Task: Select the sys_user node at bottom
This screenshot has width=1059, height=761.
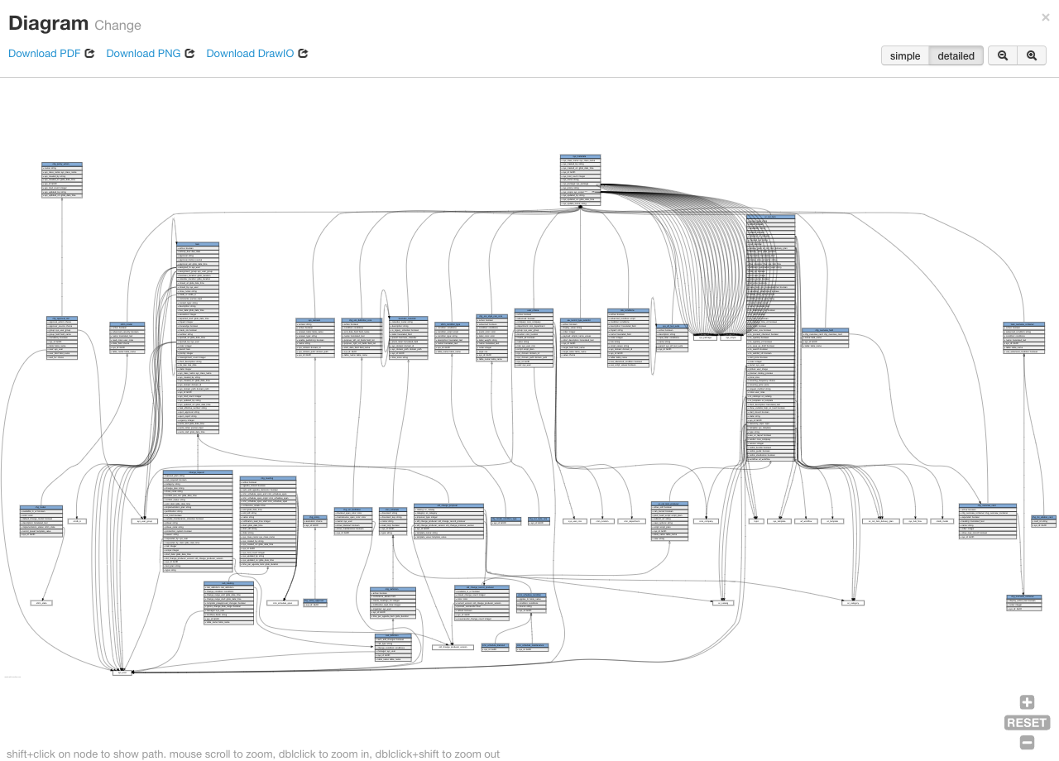Action: pos(123,672)
